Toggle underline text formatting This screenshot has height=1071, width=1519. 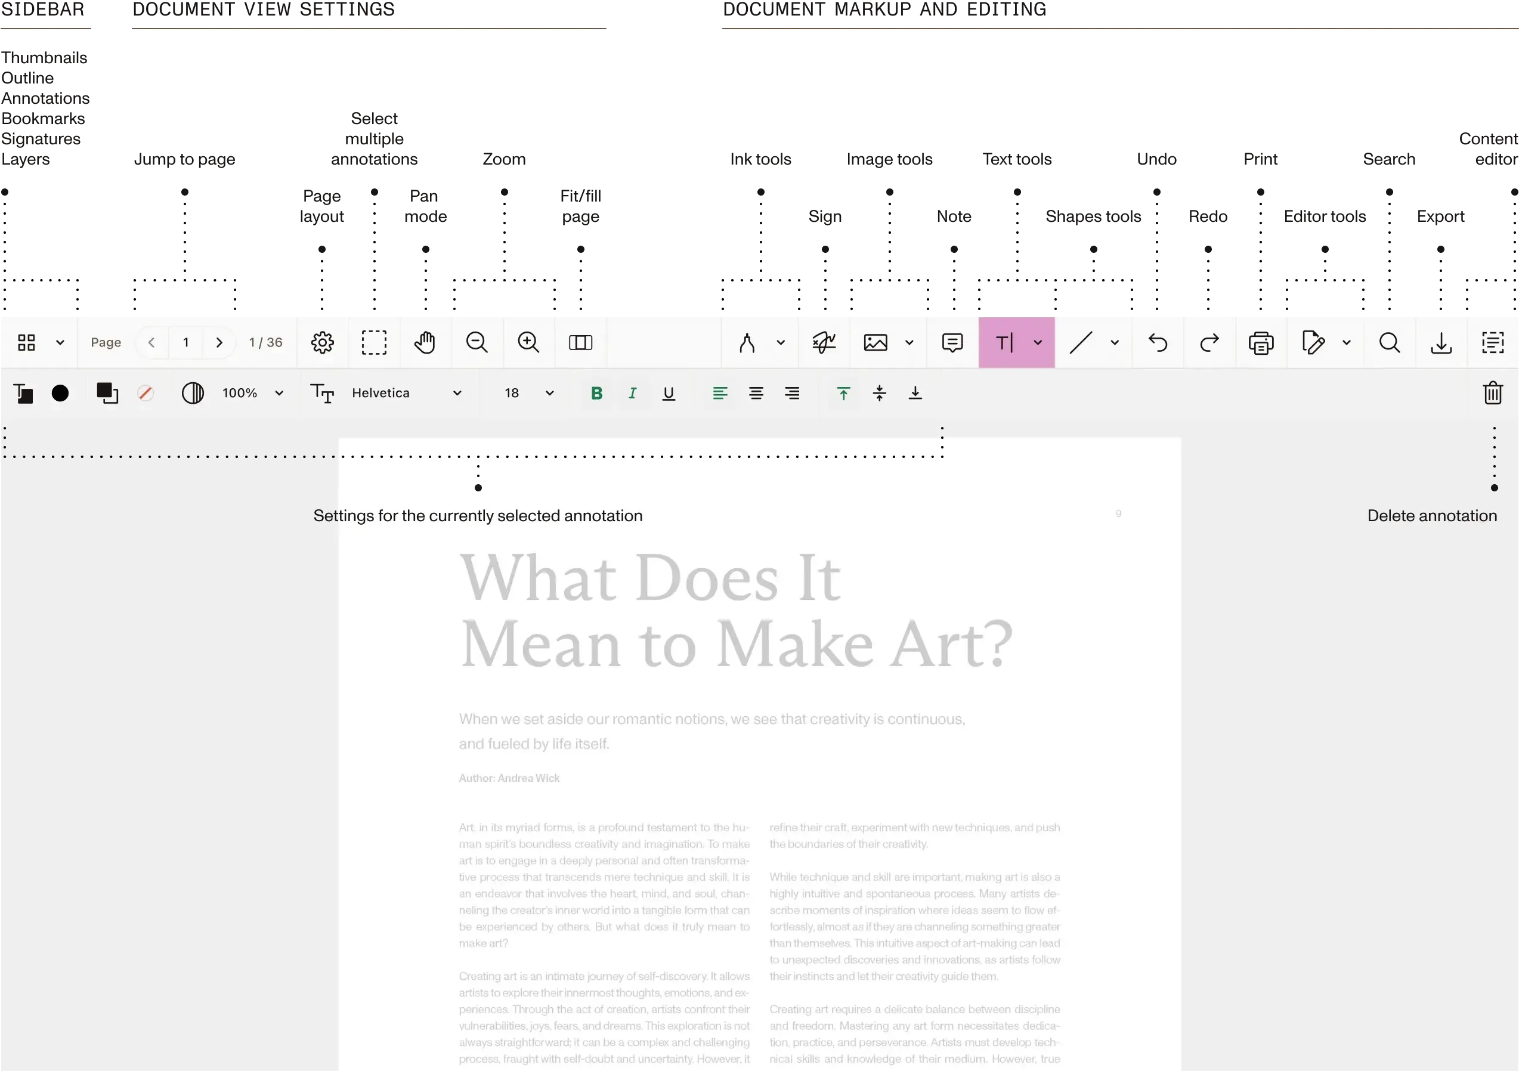(x=668, y=394)
